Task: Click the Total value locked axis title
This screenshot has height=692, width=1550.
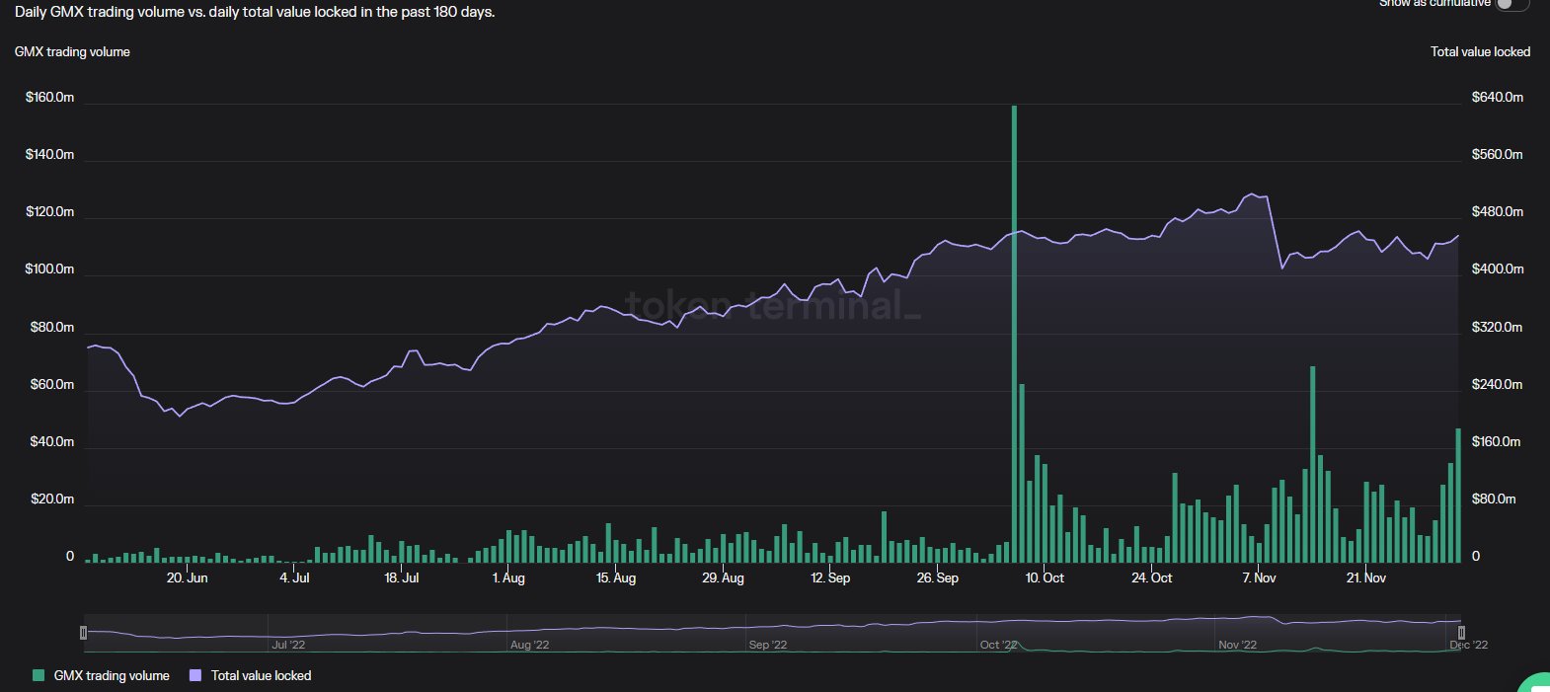Action: click(x=1480, y=51)
